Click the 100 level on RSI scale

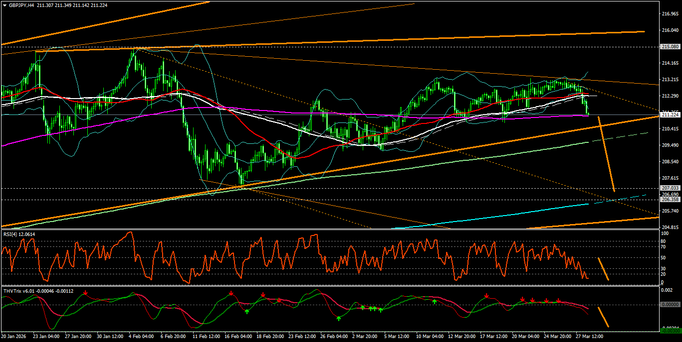(664, 233)
